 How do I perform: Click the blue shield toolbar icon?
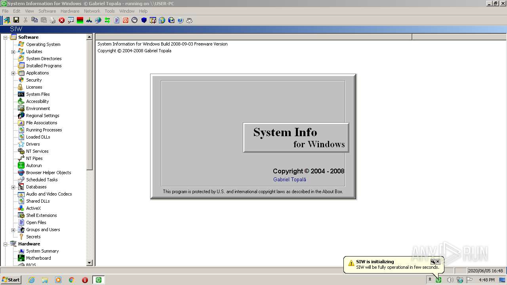[x=144, y=20]
